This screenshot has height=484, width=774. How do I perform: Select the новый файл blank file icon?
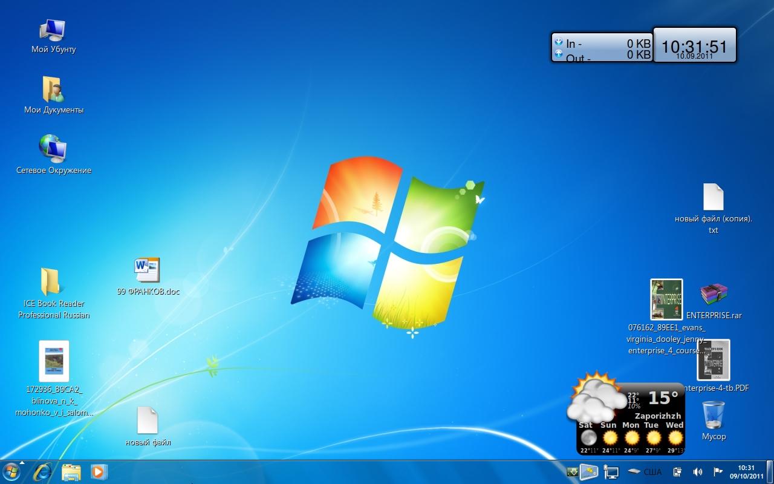(x=148, y=420)
